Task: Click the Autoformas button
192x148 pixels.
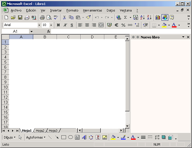Action: pos(36,137)
